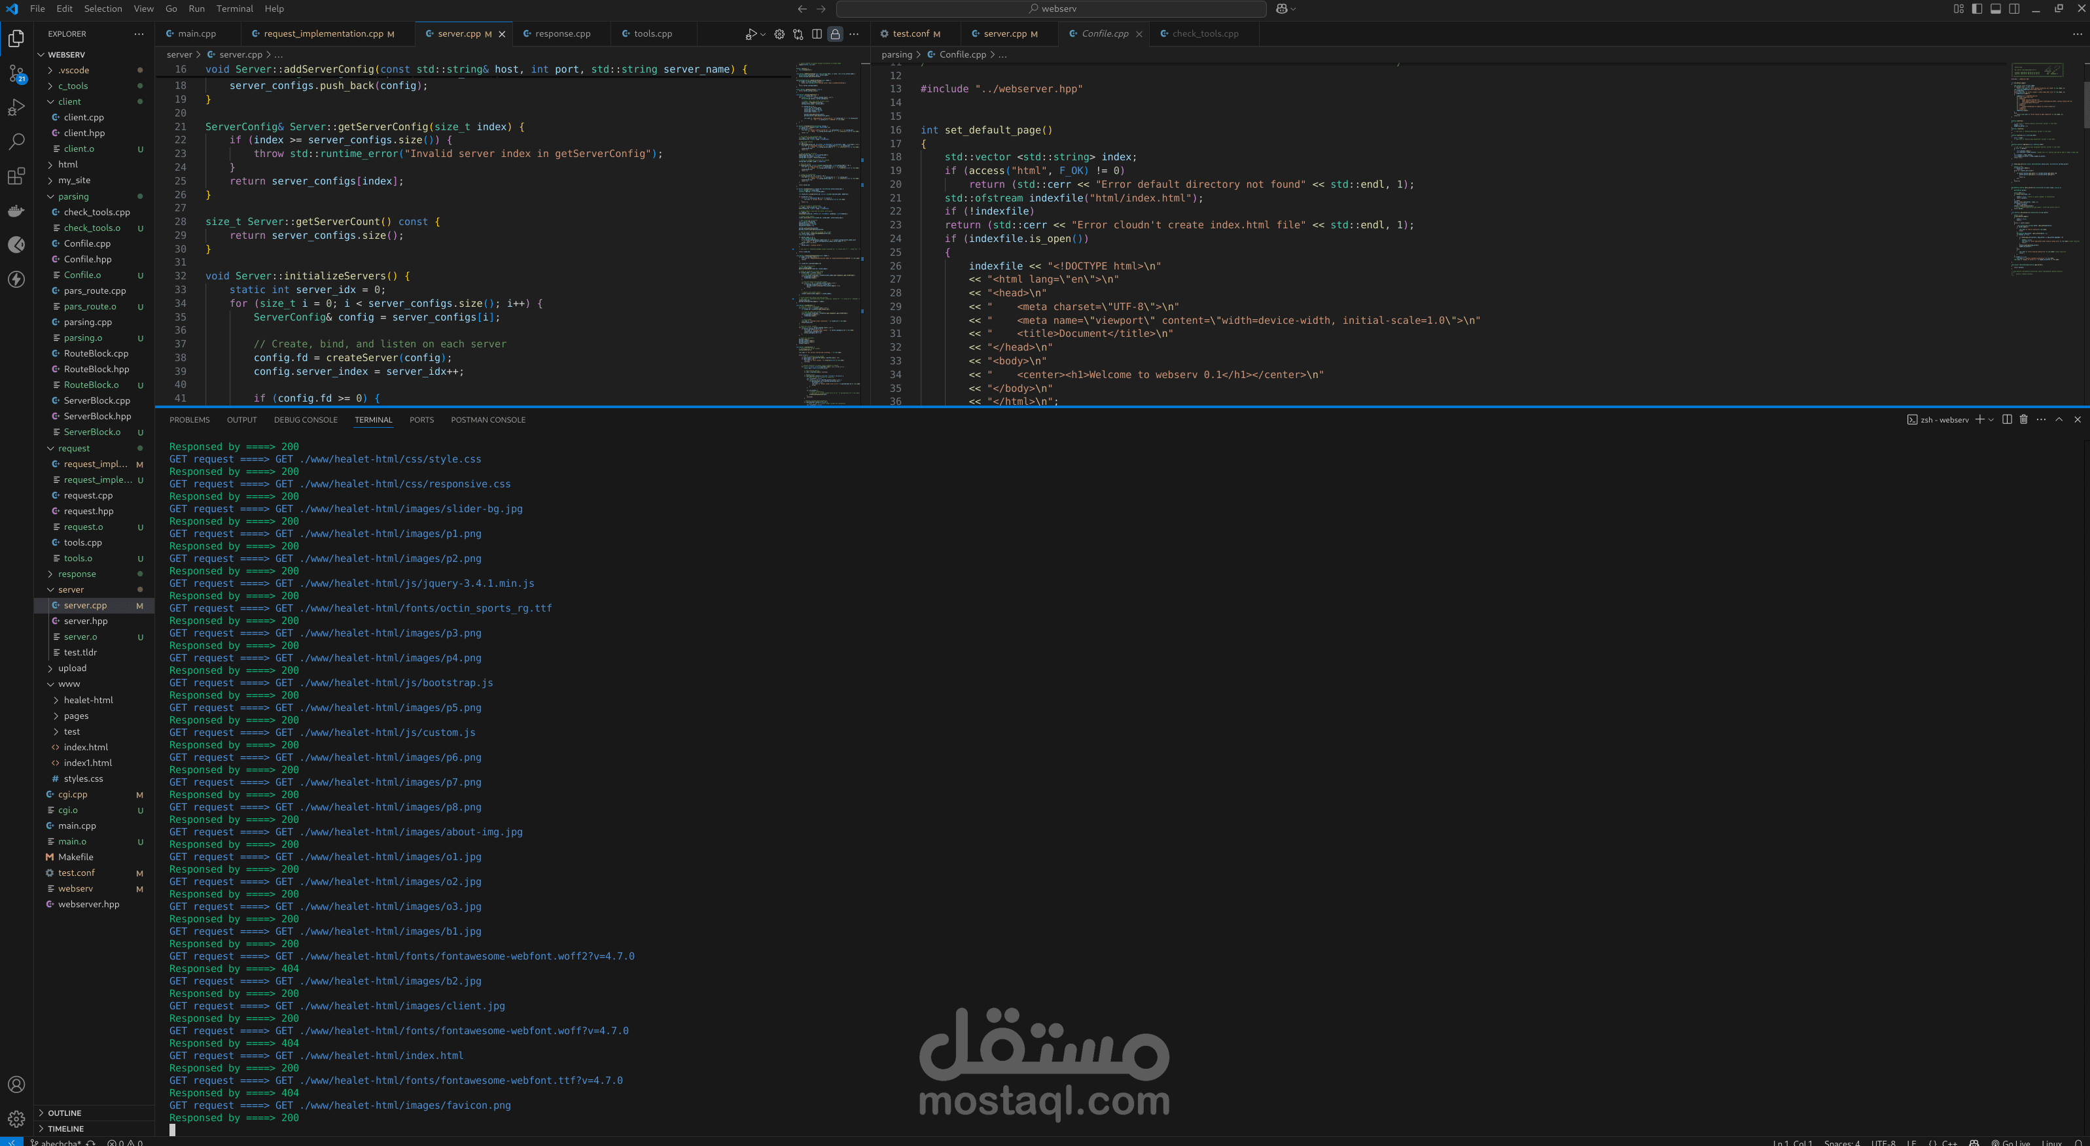Open the Run file dropdown arrow

[764, 34]
